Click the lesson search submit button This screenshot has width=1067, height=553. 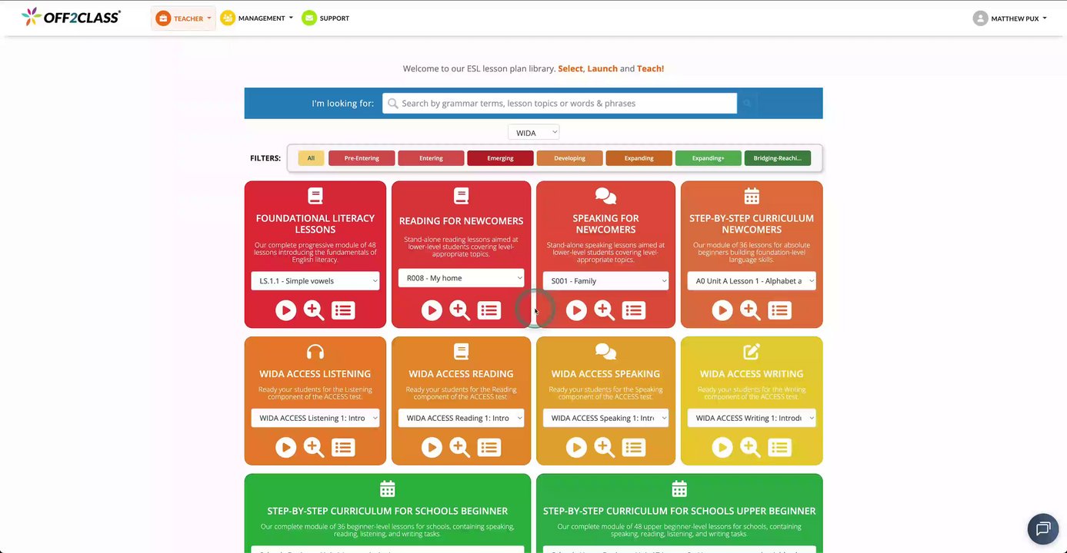tap(747, 103)
